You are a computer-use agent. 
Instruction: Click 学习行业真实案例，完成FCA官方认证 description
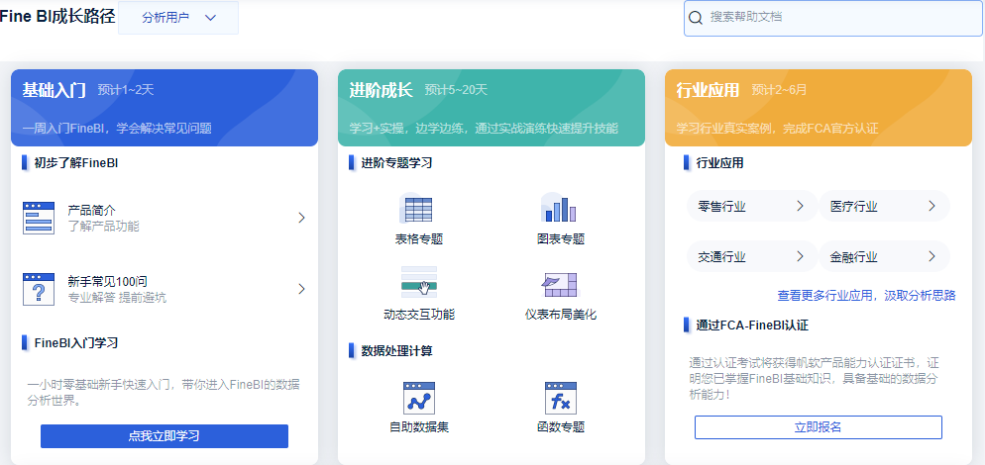777,129
